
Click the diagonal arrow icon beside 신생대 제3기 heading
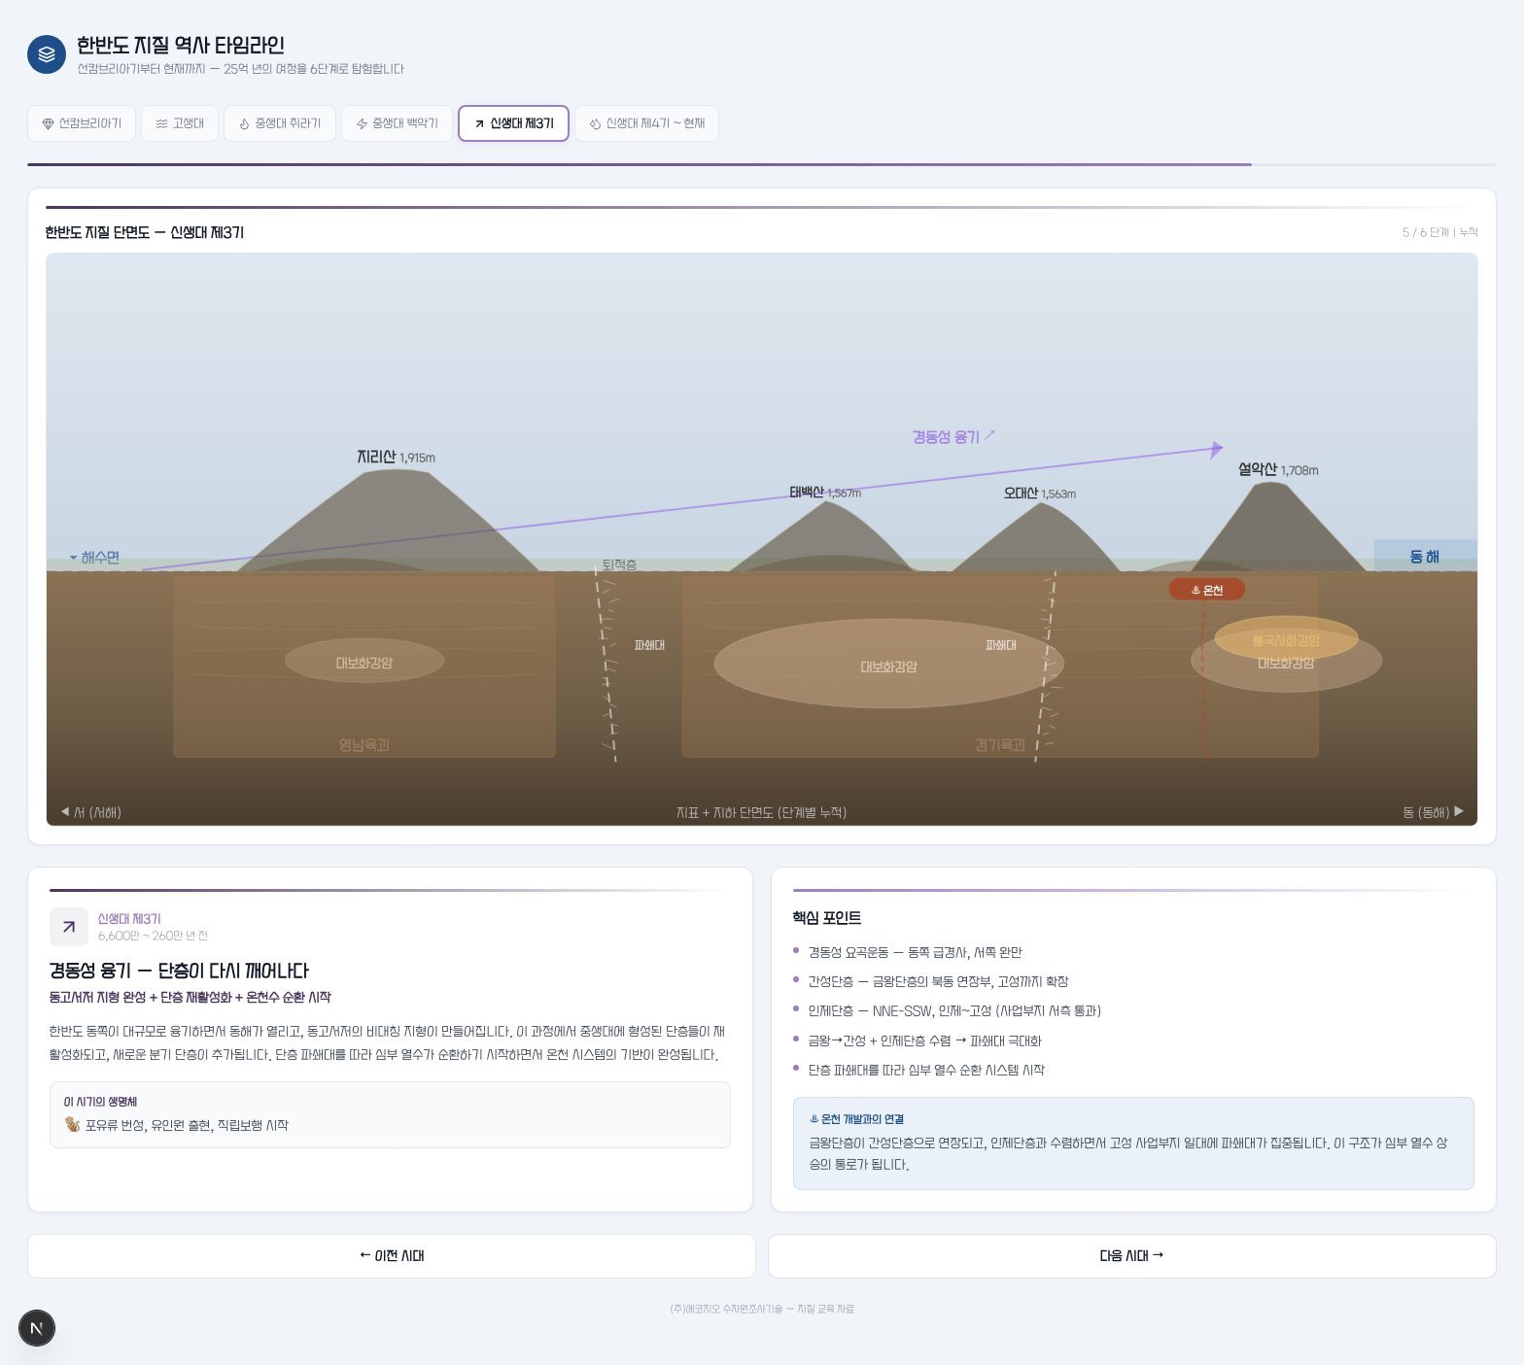pyautogui.click(x=69, y=927)
